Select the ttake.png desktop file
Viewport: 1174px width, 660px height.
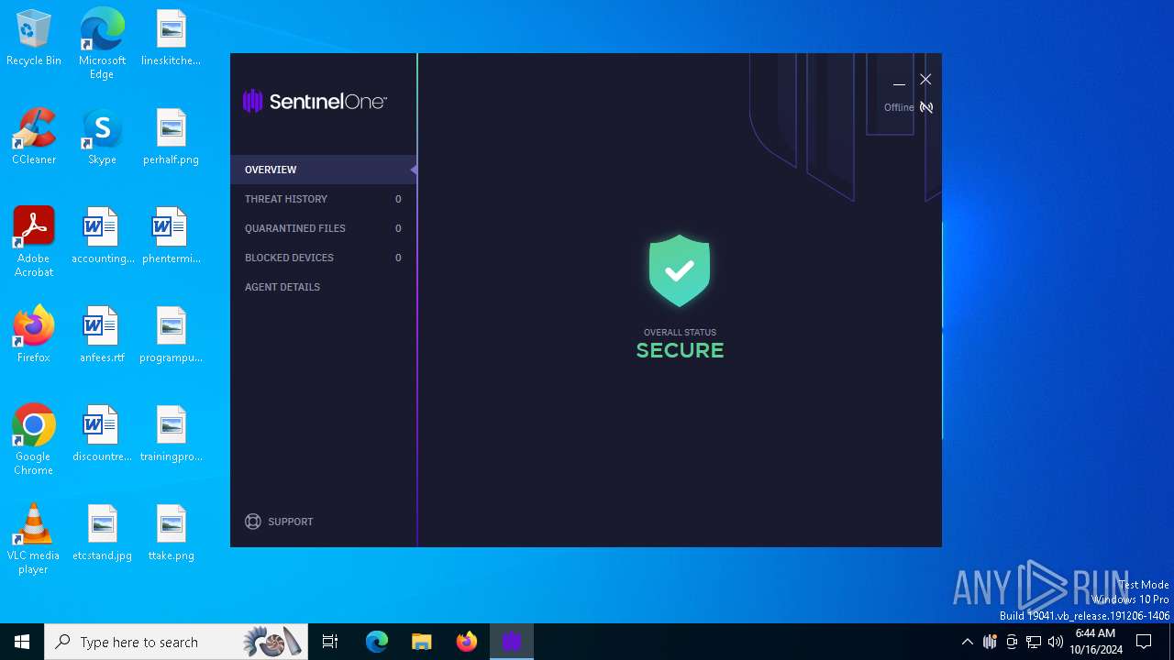171,533
